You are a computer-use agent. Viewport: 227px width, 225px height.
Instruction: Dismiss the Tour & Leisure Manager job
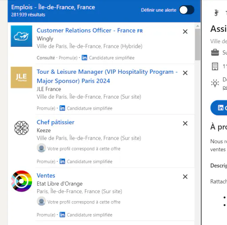pyautogui.click(x=185, y=73)
